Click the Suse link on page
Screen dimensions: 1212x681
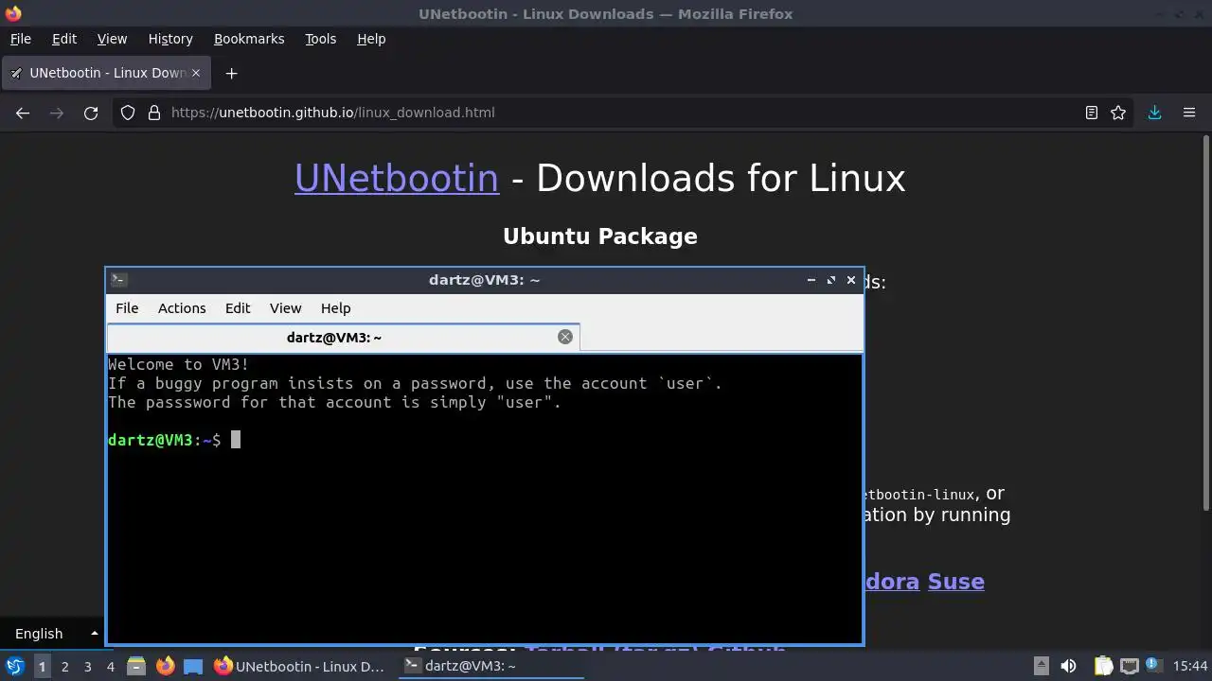coord(955,582)
